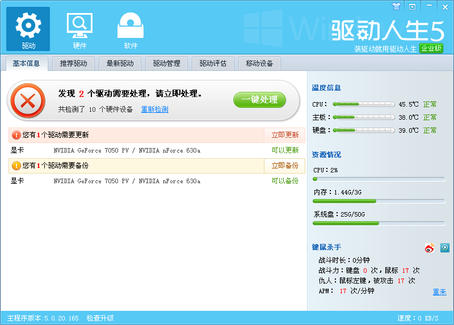Click the 速度: 0 KB/S indicator
Viewport: 454px width, 325px height.
(418, 318)
